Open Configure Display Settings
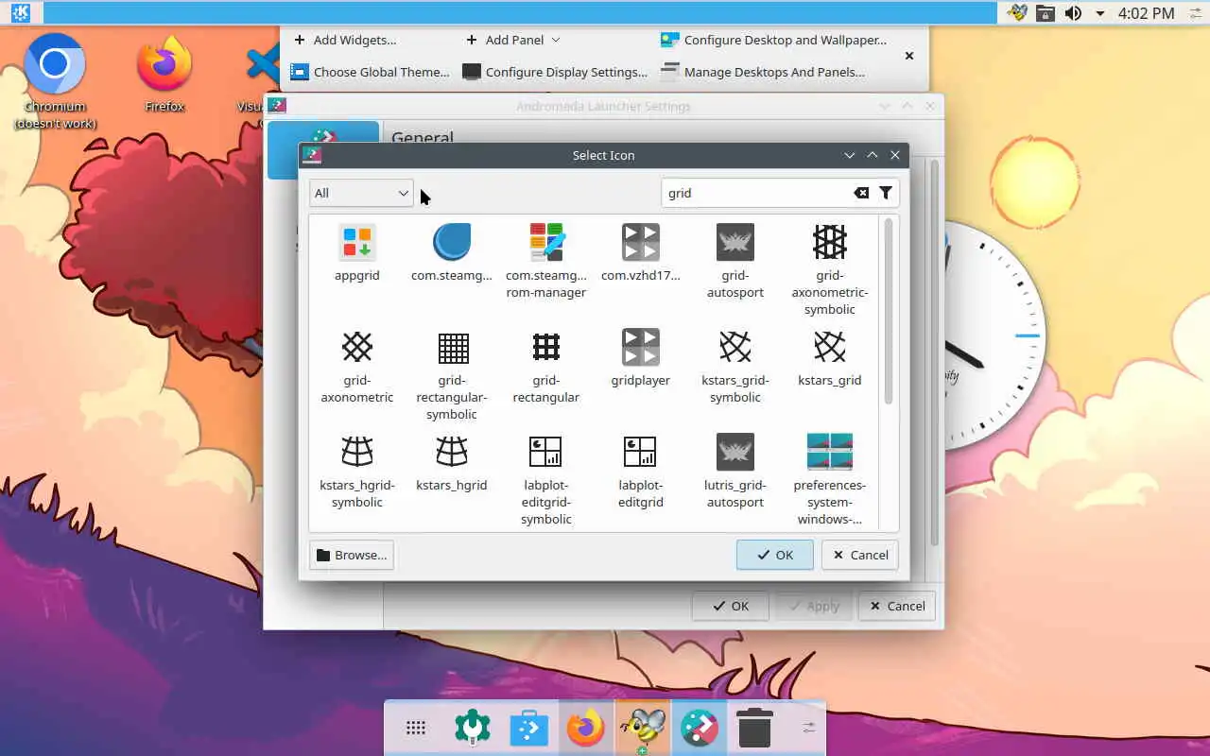Screen dimensions: 1210x756 (x=555, y=72)
